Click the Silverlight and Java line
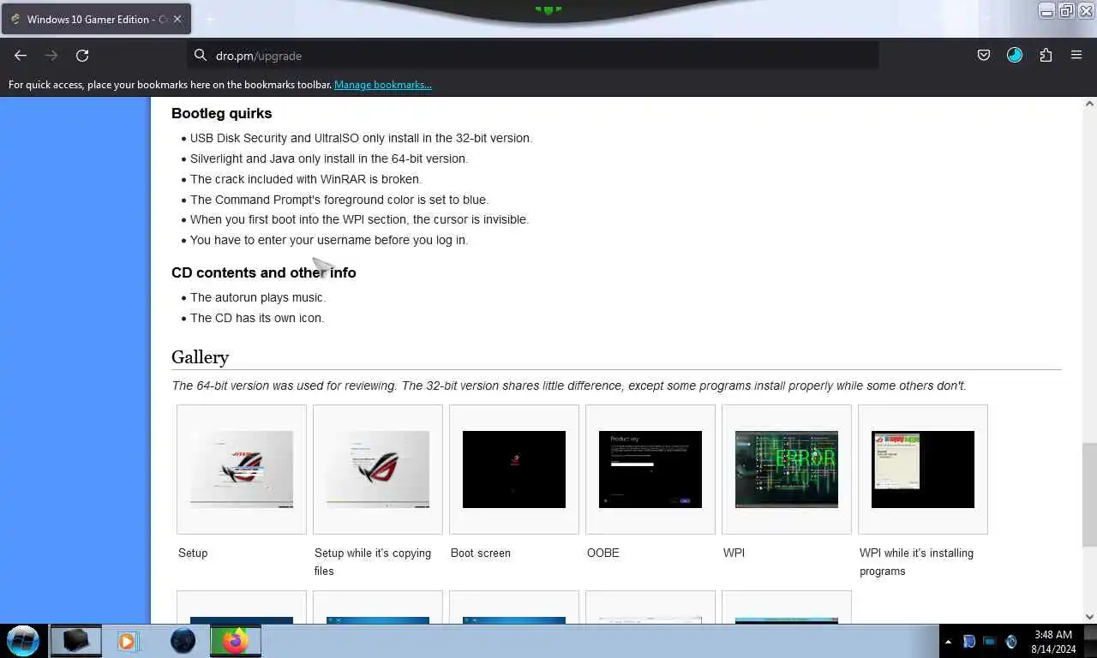 [329, 159]
